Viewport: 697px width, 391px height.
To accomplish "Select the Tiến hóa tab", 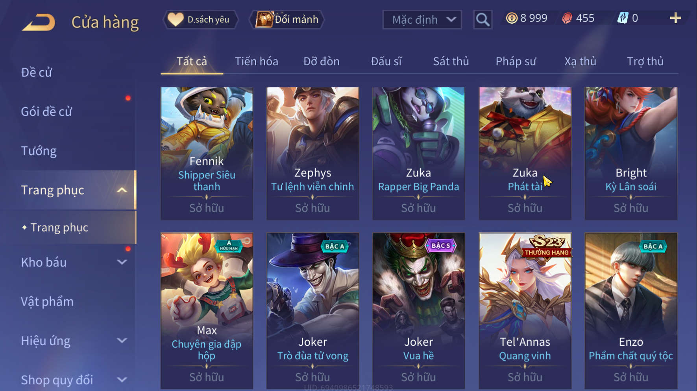I will pos(256,61).
